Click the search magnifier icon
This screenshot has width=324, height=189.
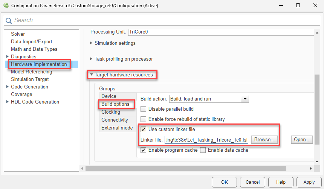(9, 20)
